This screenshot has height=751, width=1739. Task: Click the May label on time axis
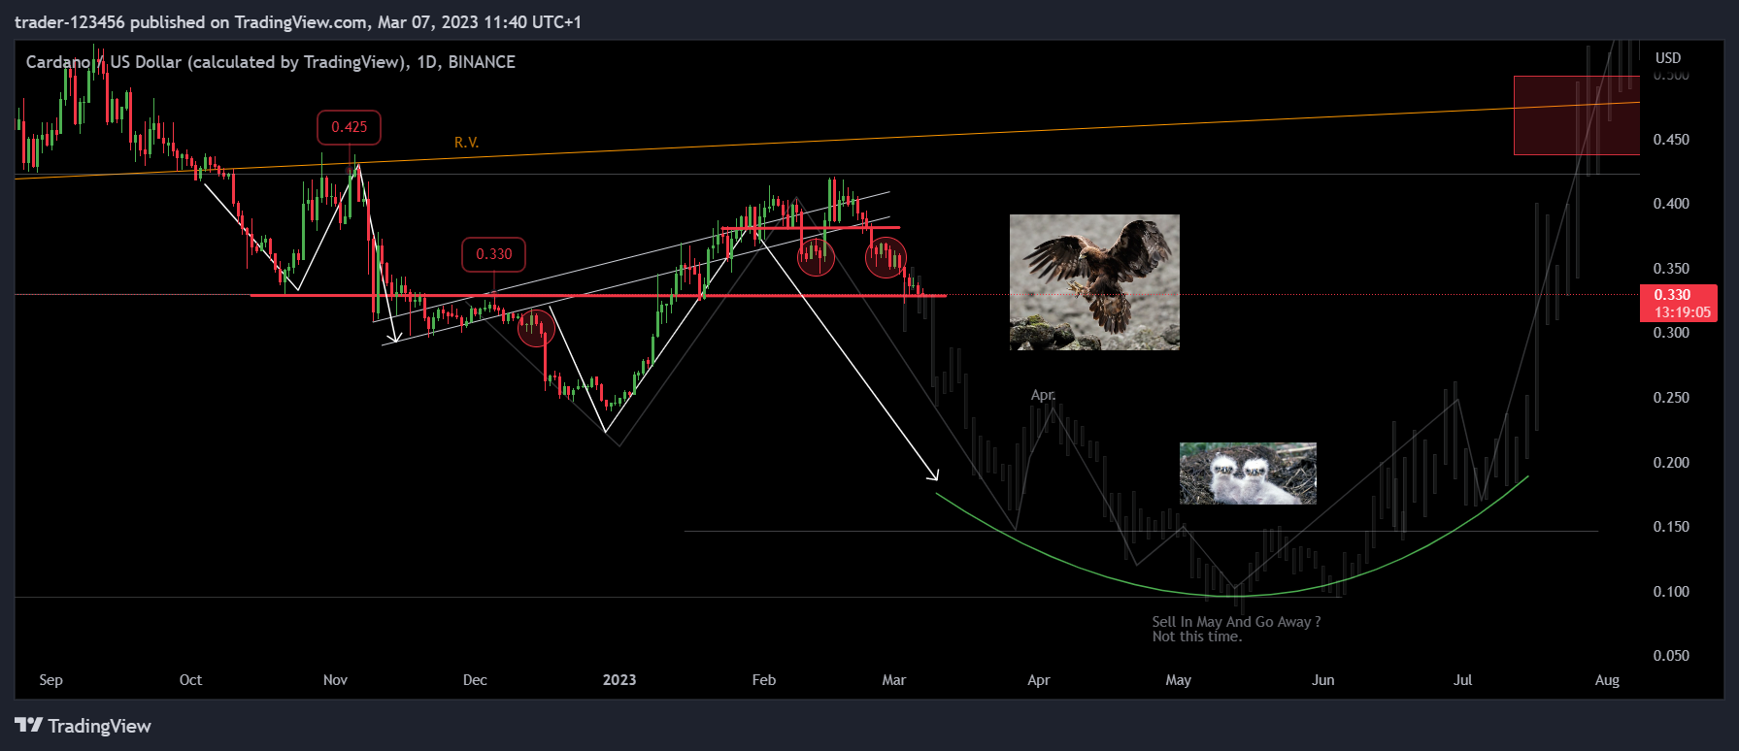(x=1178, y=680)
